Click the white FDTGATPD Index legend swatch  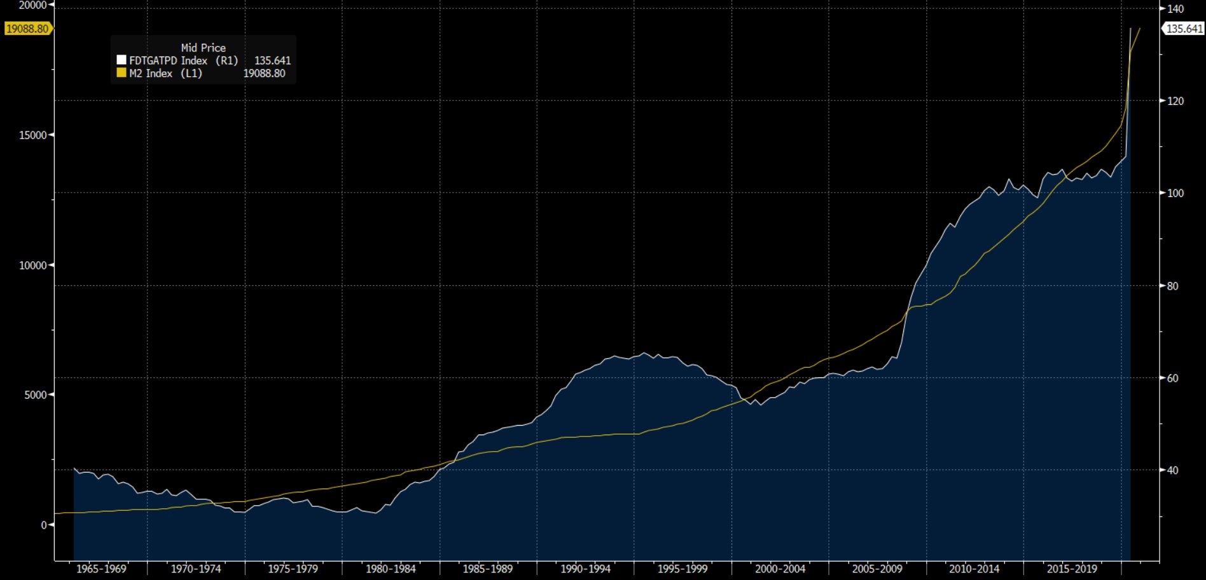121,60
